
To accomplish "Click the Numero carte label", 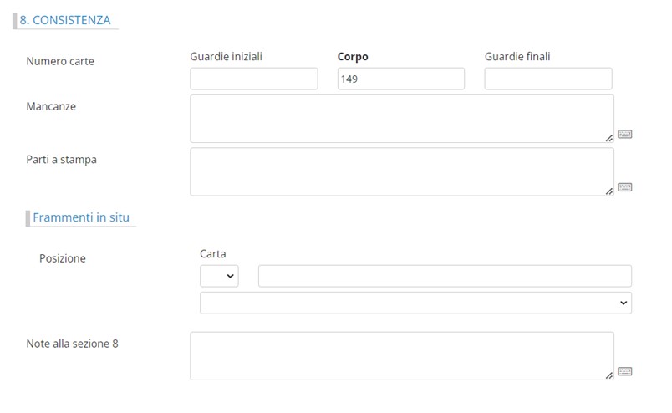I will pyautogui.click(x=60, y=61).
